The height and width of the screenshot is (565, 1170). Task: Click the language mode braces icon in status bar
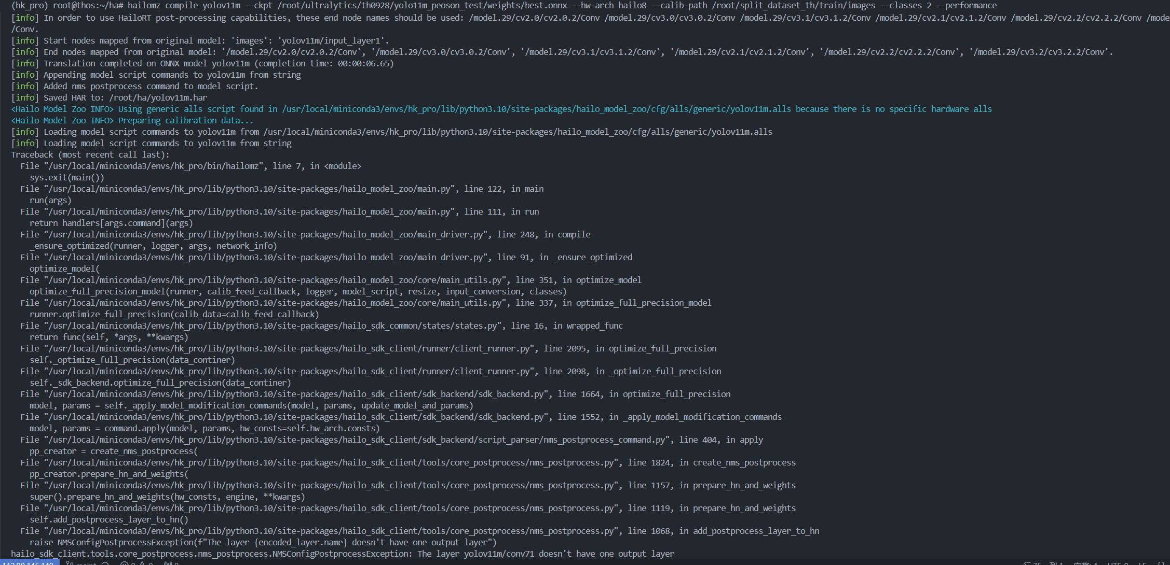[x=1162, y=563]
